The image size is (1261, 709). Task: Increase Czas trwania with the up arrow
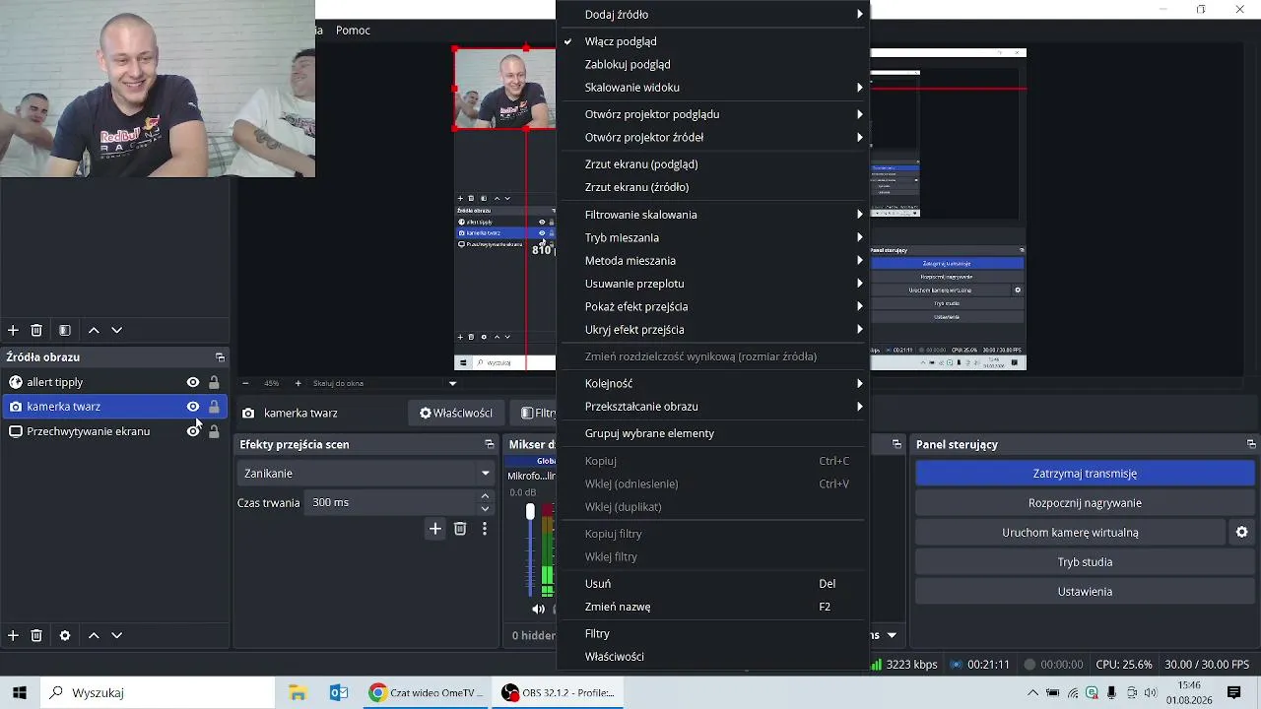coord(485,496)
